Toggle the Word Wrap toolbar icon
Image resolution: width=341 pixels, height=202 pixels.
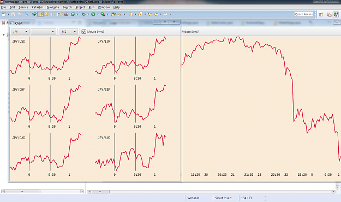[46, 14]
